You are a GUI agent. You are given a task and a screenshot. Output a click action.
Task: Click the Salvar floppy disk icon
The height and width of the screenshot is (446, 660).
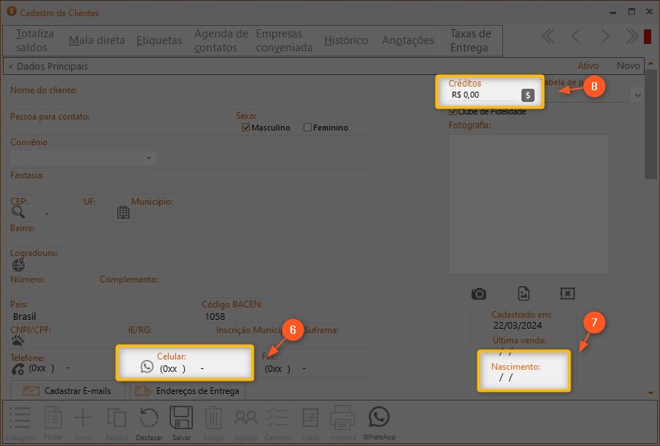coord(181,420)
